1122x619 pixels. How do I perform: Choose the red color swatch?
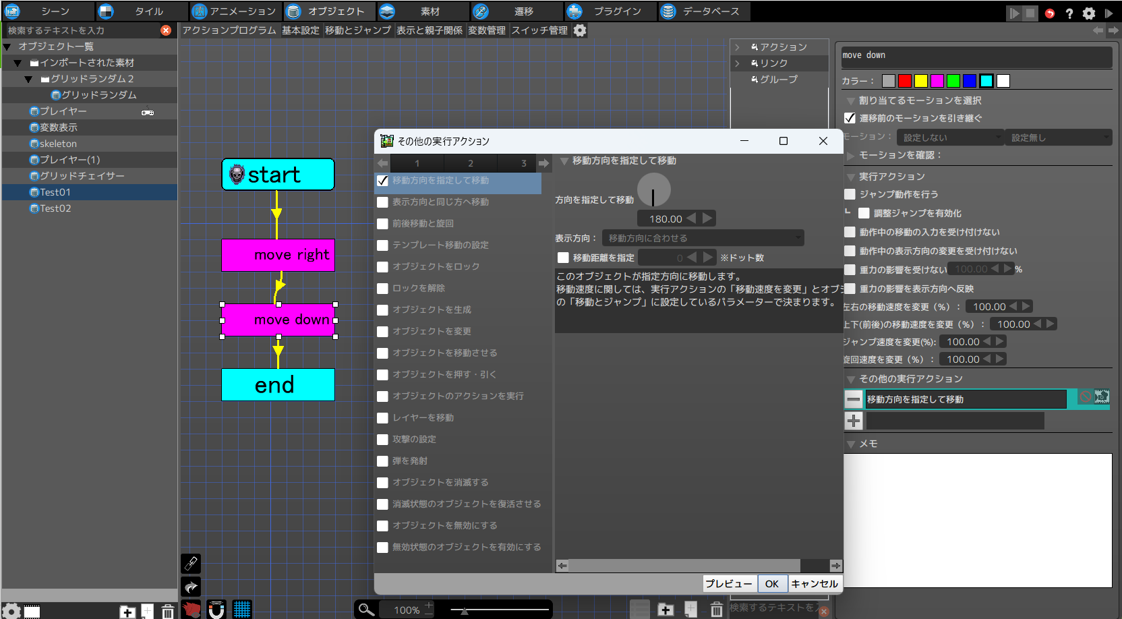tap(905, 81)
